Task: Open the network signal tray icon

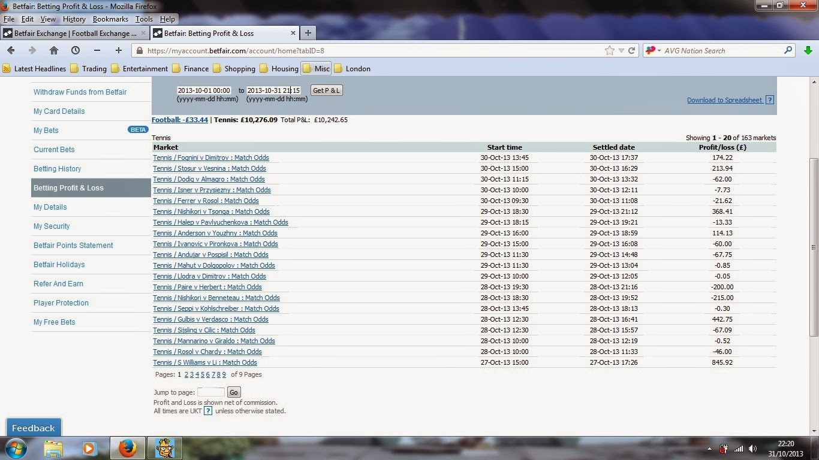Action: point(738,449)
